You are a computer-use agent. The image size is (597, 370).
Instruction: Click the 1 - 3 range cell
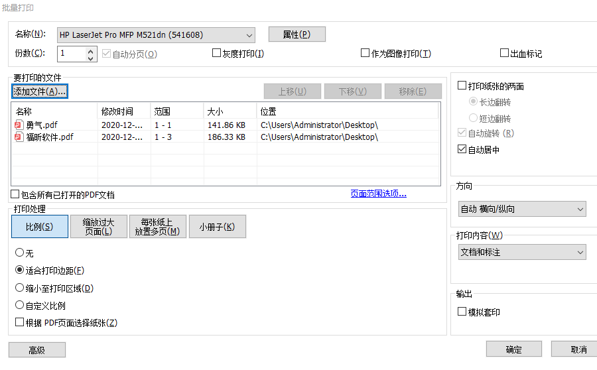163,137
